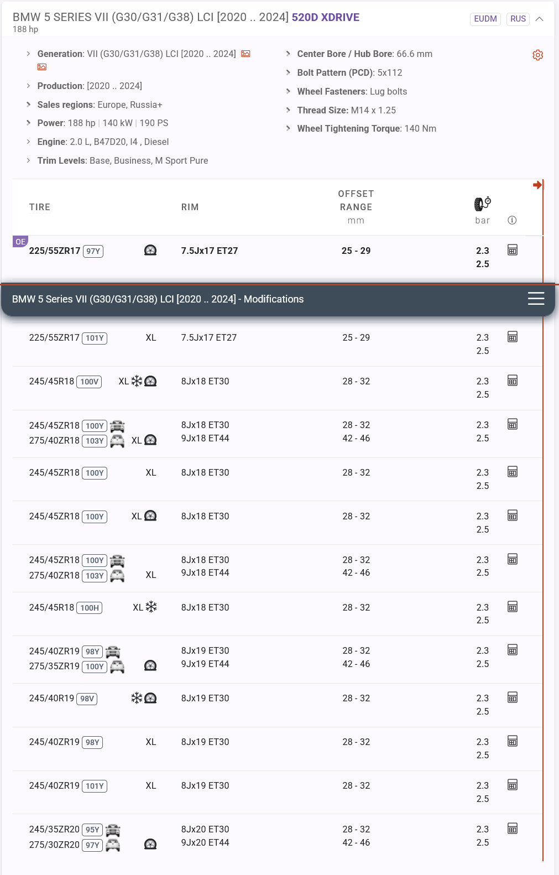Viewport: 559px width, 875px height.
Task: Open calculator for 245/40R19 98V row
Action: click(513, 697)
